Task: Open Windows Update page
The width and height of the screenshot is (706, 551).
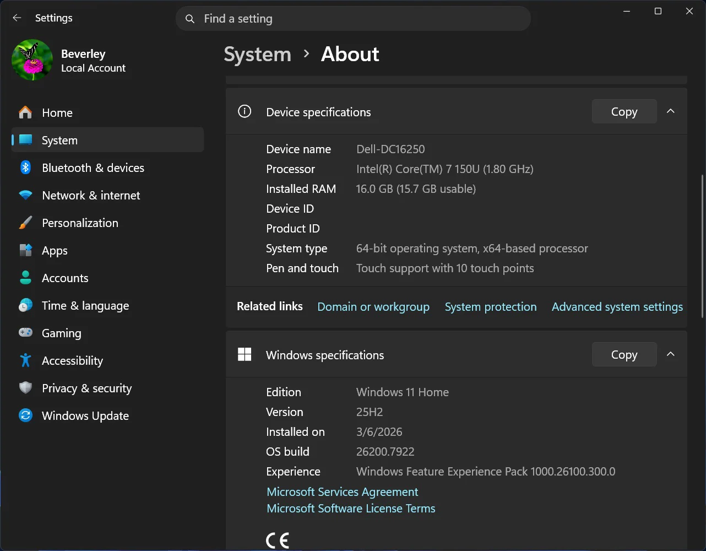Action: pos(107,415)
